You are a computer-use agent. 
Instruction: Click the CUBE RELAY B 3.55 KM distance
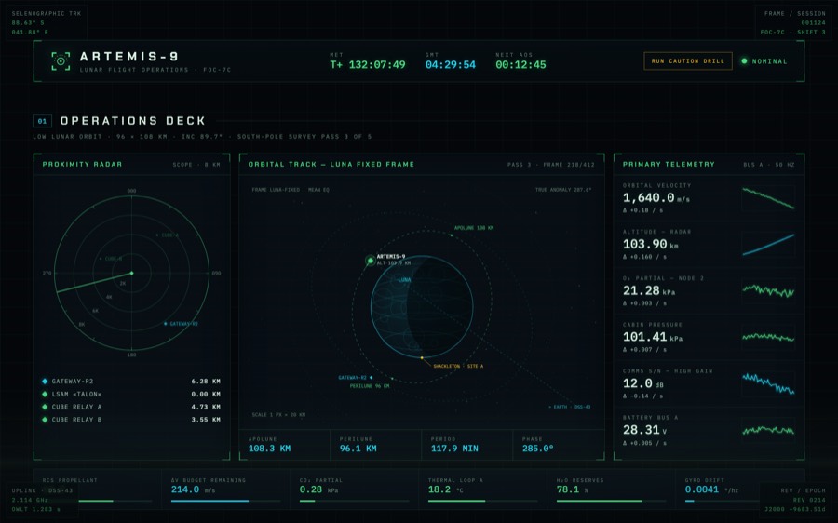pos(206,420)
